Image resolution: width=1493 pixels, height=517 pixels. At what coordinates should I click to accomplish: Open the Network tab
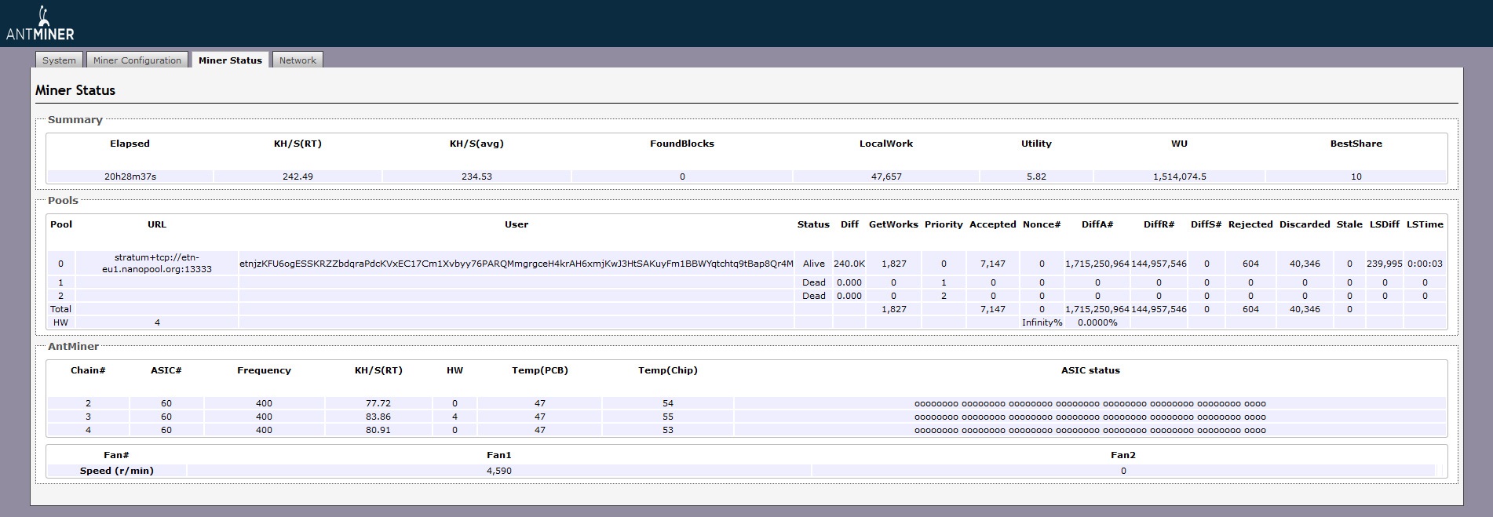pos(298,60)
